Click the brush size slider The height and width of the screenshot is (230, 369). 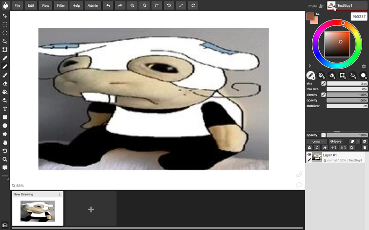[347, 83]
